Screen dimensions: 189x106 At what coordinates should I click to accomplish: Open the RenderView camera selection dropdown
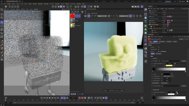pos(124,16)
